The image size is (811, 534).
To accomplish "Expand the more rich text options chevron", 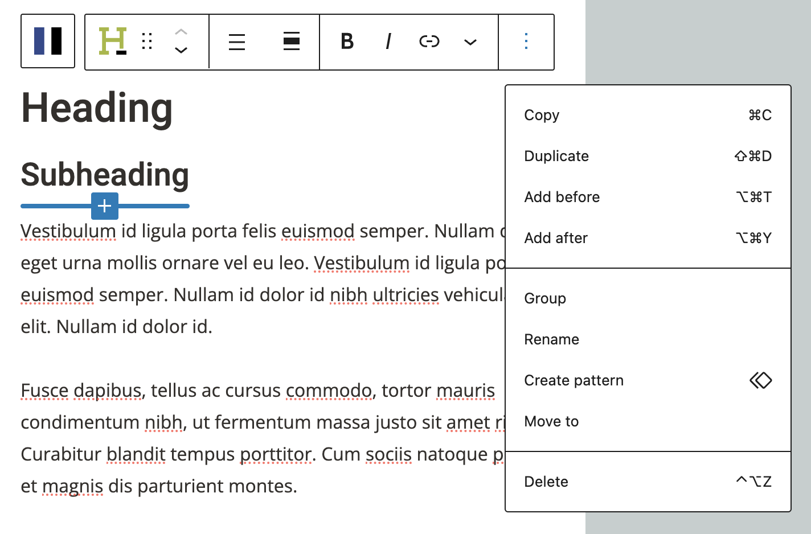I will pyautogui.click(x=470, y=42).
